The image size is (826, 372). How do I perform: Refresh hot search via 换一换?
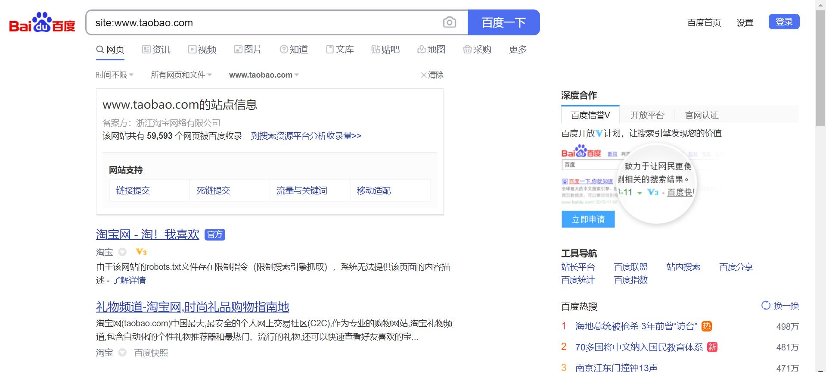pyautogui.click(x=780, y=306)
